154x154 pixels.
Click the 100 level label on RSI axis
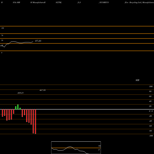[x=2, y=28]
